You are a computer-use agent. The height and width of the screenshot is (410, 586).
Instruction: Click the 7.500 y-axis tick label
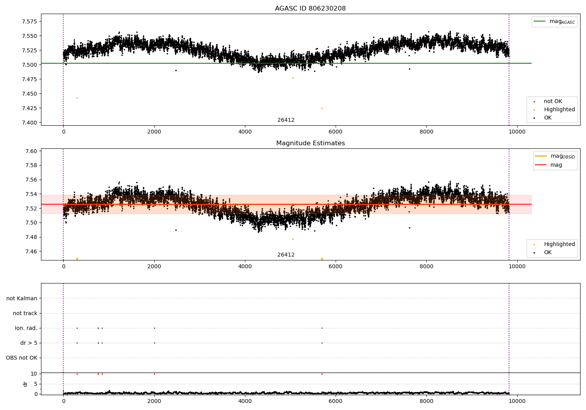29,65
